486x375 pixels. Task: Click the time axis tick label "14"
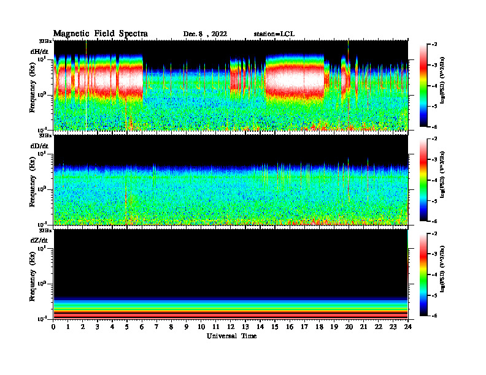(260, 327)
